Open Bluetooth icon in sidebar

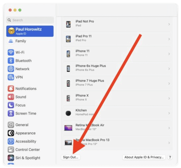[x=11, y=61]
